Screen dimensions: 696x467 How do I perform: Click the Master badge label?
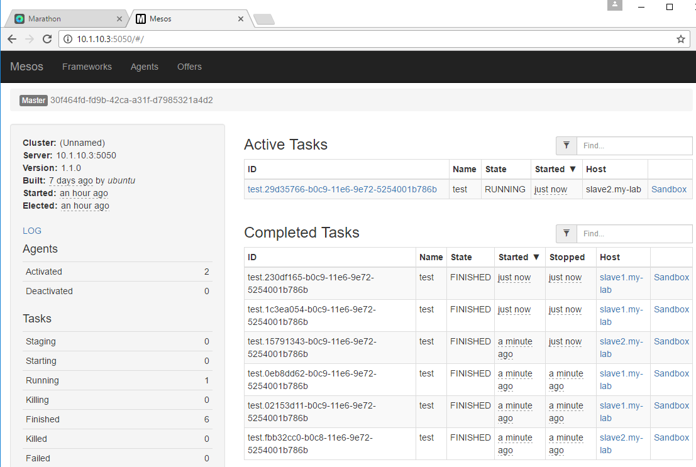pos(34,101)
